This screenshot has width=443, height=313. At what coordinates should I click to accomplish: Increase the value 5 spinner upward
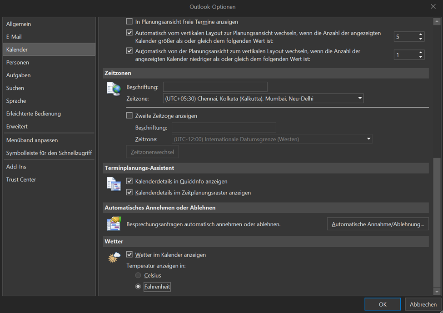point(421,35)
